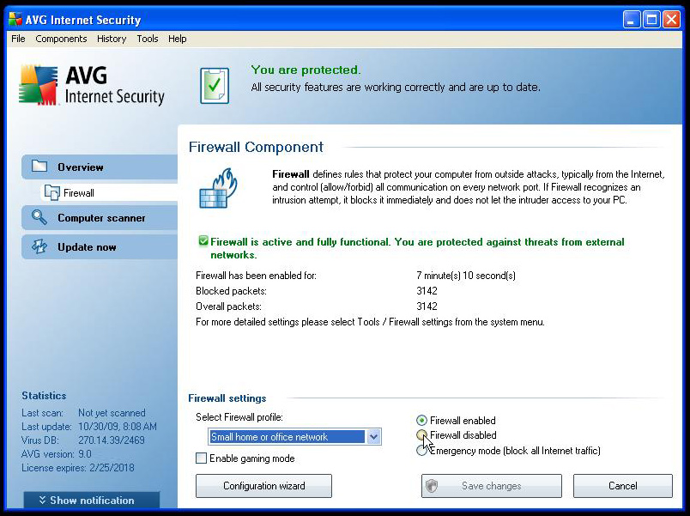Click the Blocked packets value 3142
Screen dimensions: 690x516
click(427, 291)
